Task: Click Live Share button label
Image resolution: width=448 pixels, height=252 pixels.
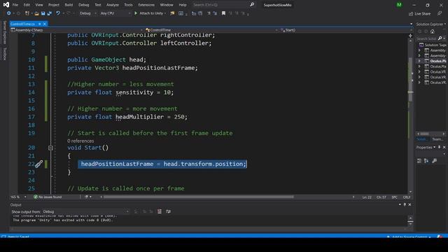Action: [422, 14]
